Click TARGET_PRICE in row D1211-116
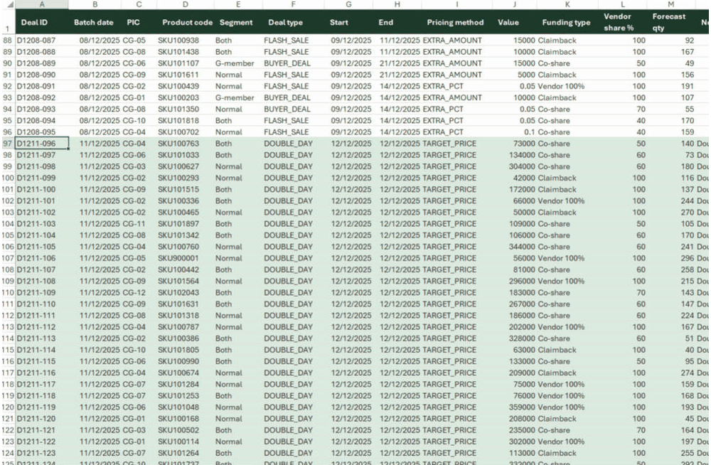This screenshot has height=465, width=711. tap(449, 373)
